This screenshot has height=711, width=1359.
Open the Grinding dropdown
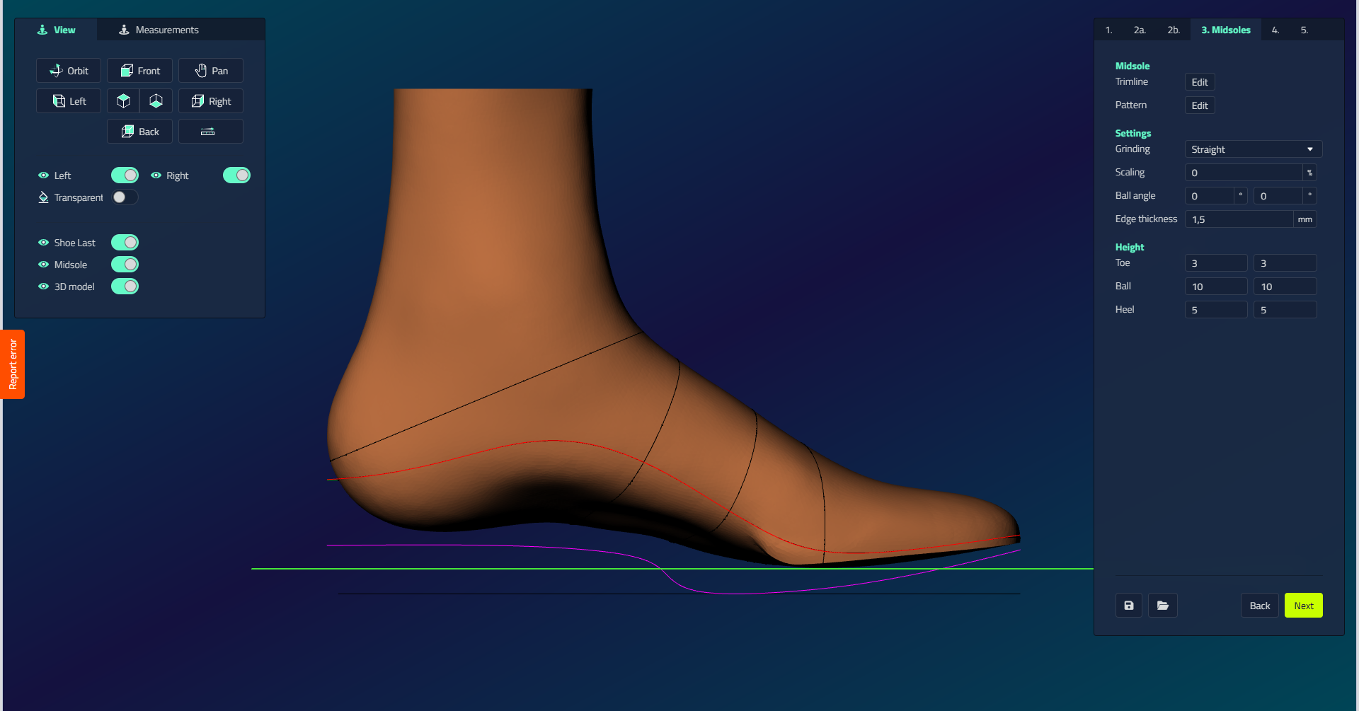(1254, 149)
